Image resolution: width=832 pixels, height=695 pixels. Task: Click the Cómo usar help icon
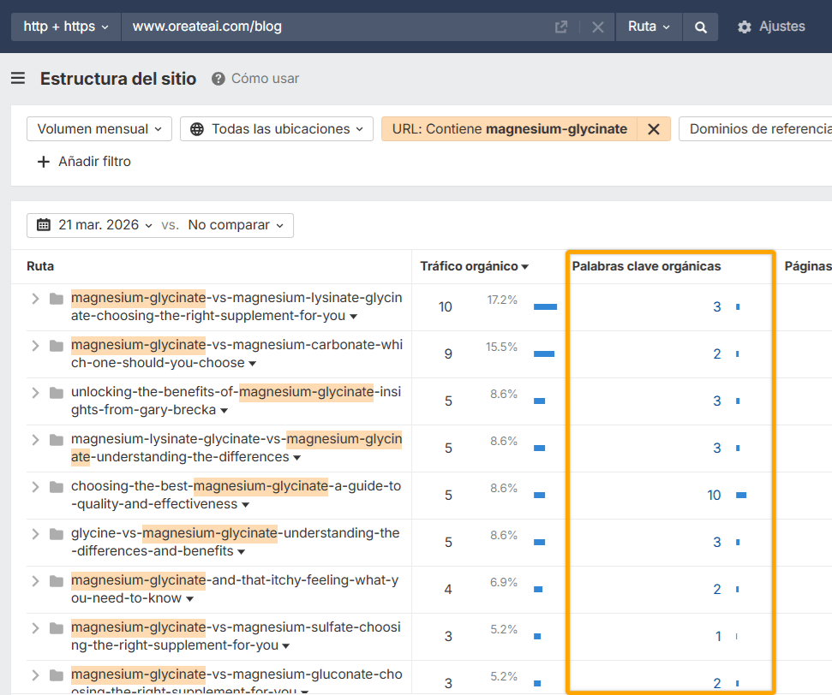[218, 79]
